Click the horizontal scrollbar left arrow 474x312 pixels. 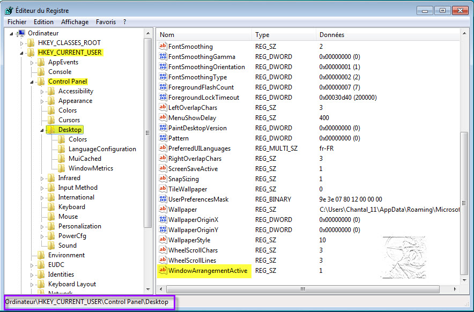pyautogui.click(x=161, y=289)
